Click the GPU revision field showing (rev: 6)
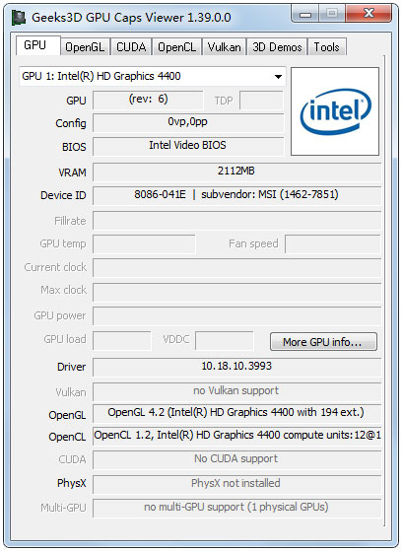Screen dimensions: 403x552 tap(148, 100)
